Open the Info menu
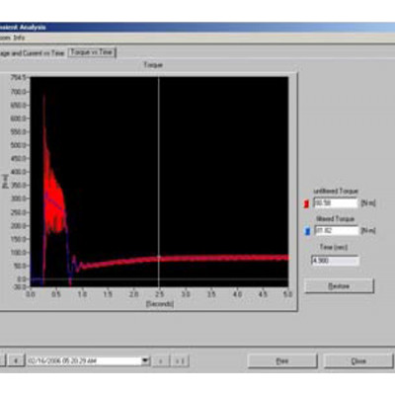Image resolution: width=395 pixels, height=395 pixels. 19,38
